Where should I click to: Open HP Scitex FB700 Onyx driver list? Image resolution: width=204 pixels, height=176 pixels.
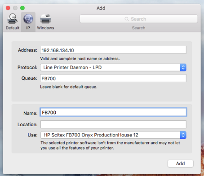click(x=113, y=135)
